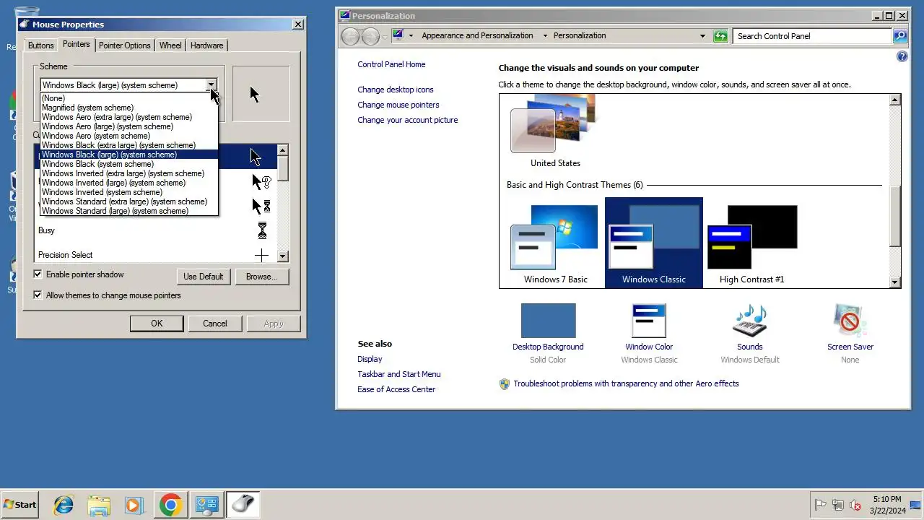
Task: Click the Forward arrow in Personalization window
Action: pos(370,35)
